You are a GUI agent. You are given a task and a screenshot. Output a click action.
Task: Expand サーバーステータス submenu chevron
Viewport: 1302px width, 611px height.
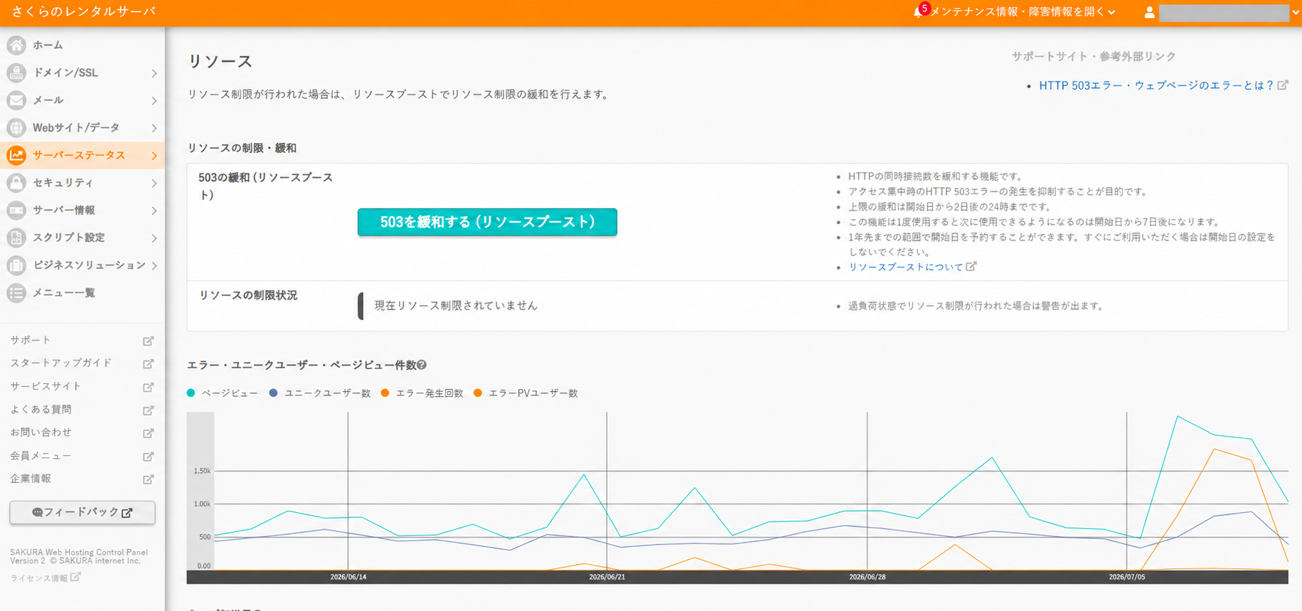[x=154, y=156]
